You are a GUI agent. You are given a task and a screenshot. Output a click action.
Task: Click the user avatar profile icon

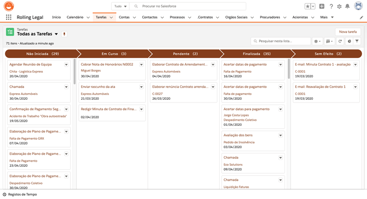pyautogui.click(x=358, y=6)
